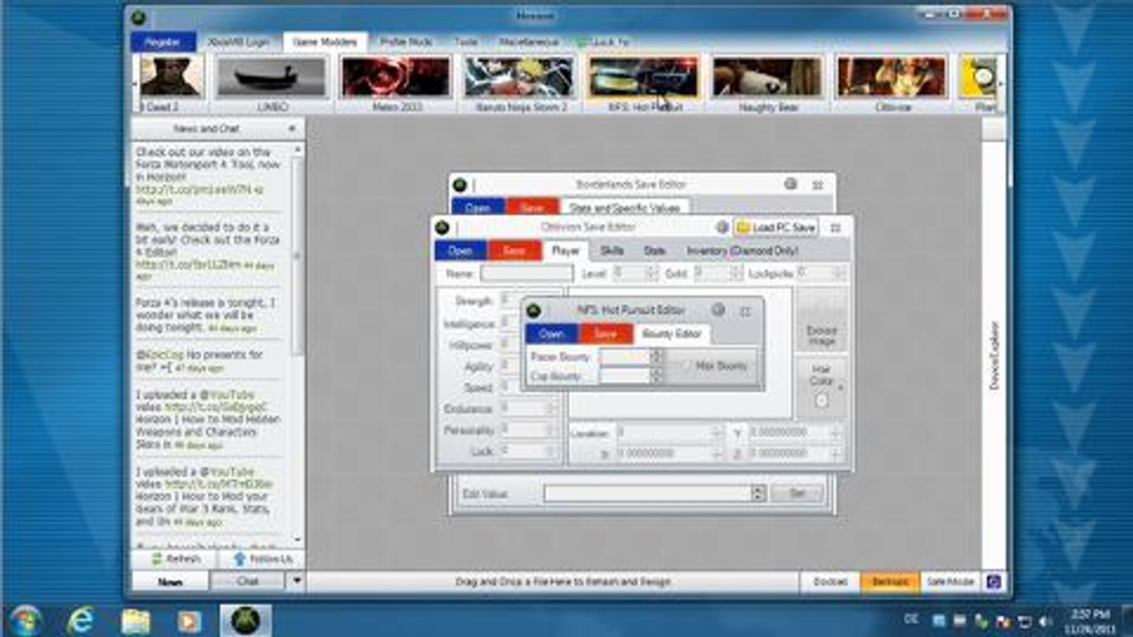Click the Luck stepper in Oblivion editor

point(553,451)
